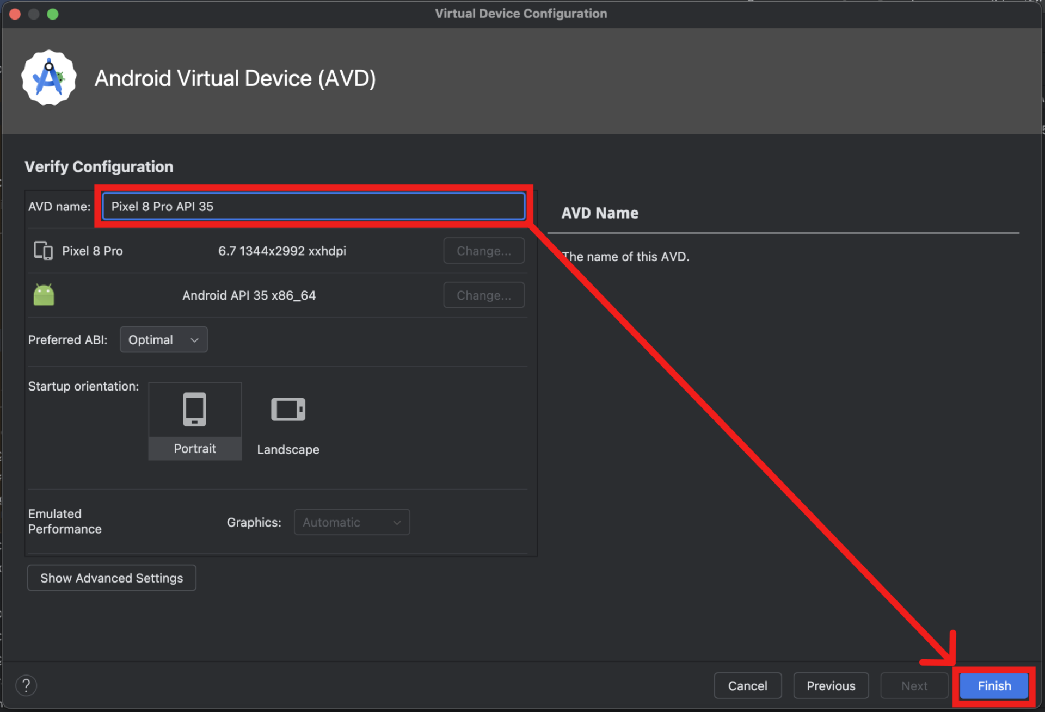Viewport: 1045px width, 712px height.
Task: Open the Preferred ABI Optimal dropdown
Action: pos(163,340)
